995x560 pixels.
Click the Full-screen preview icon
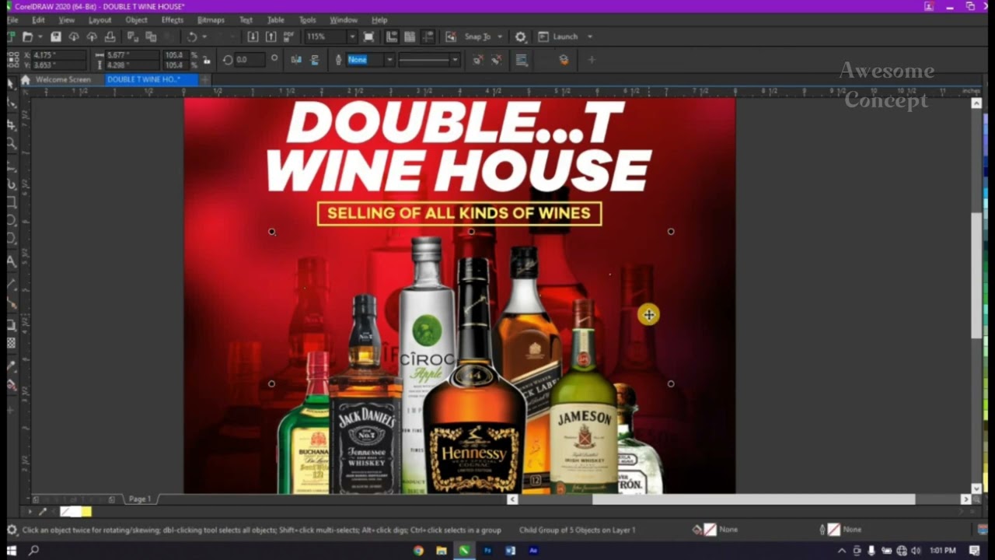pyautogui.click(x=368, y=37)
